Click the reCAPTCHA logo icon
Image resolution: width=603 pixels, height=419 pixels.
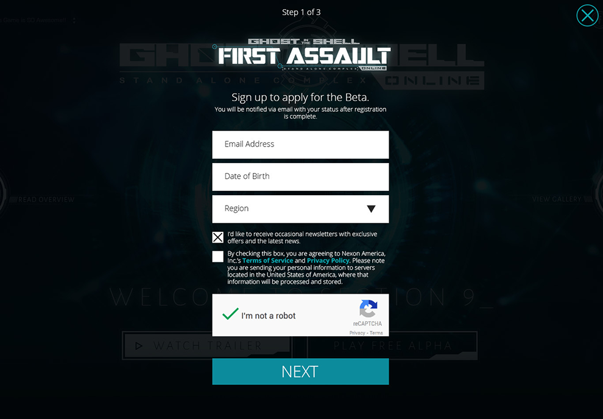pos(368,309)
